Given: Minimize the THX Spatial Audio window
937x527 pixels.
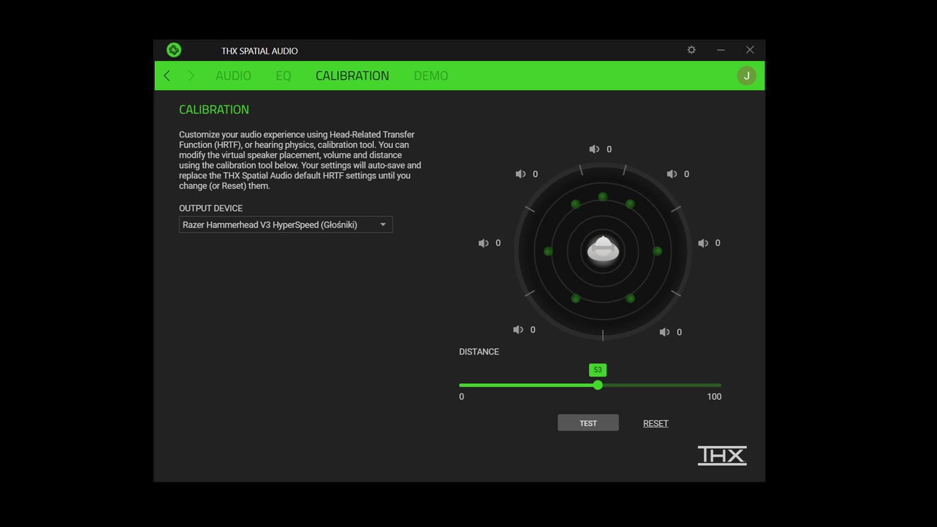Looking at the screenshot, I should (720, 50).
